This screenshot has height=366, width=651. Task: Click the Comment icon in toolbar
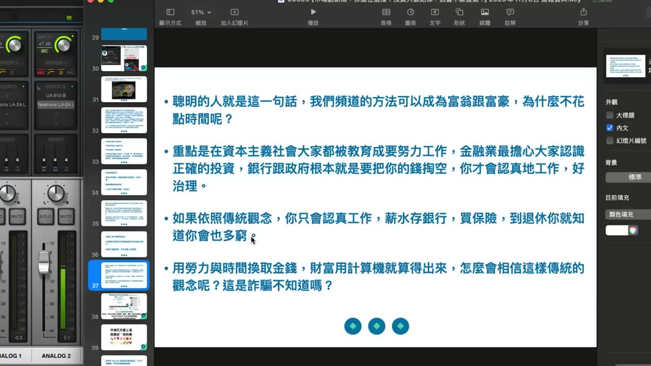pos(510,12)
